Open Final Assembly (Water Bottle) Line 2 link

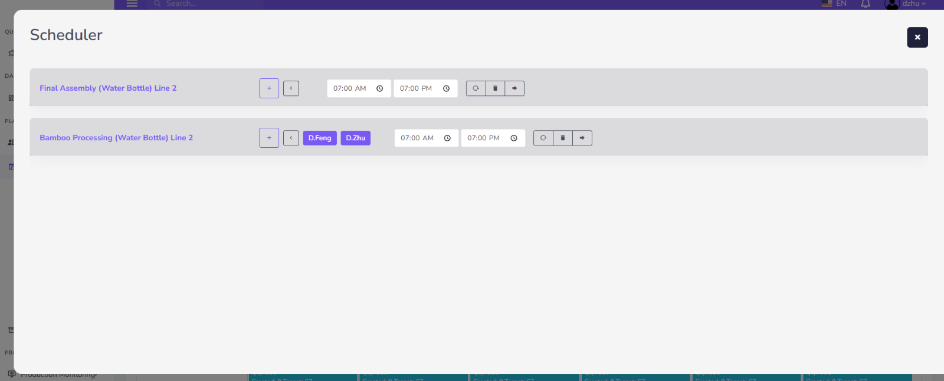coord(108,88)
